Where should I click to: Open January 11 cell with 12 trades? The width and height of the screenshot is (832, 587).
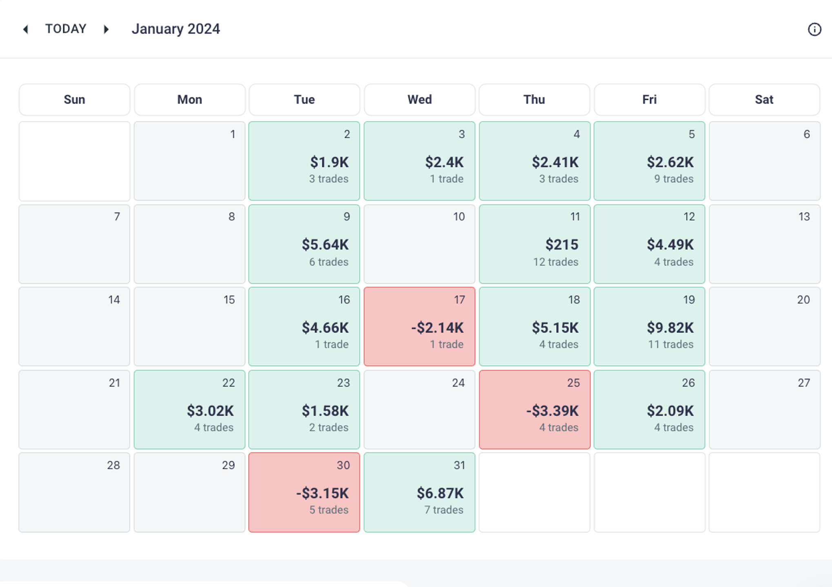pos(535,244)
